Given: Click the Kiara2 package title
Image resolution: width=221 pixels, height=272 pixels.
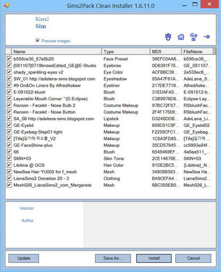Looking at the screenshot, I should (42, 19).
